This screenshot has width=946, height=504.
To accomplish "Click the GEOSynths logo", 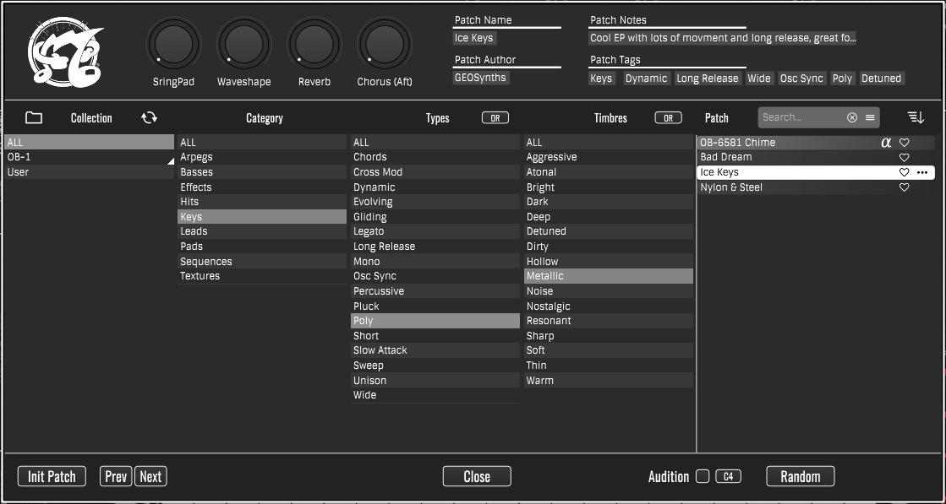I will [65, 53].
